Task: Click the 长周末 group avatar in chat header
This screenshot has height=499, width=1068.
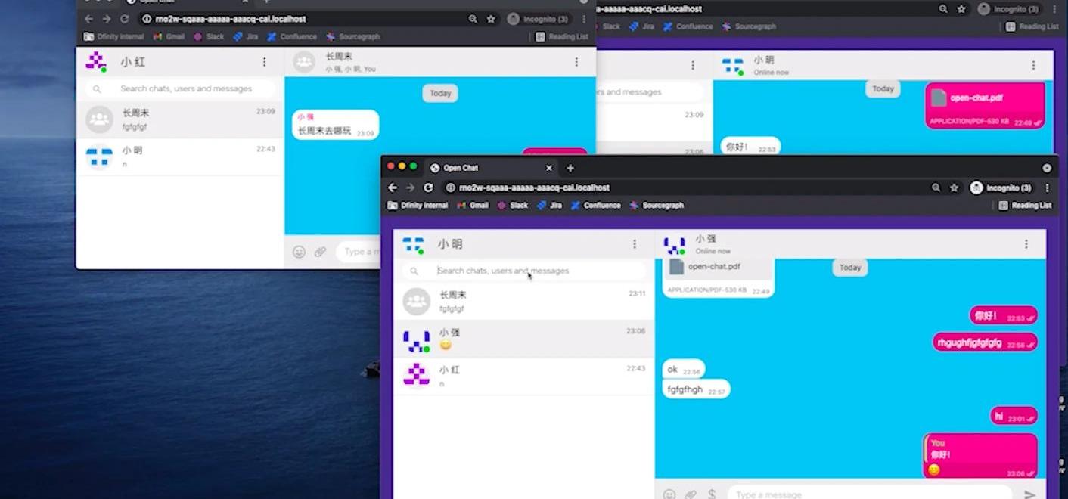Action: [304, 62]
